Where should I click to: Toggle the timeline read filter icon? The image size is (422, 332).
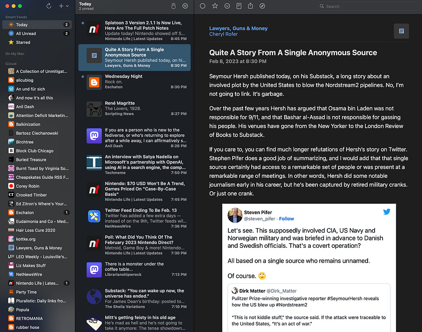click(185, 6)
